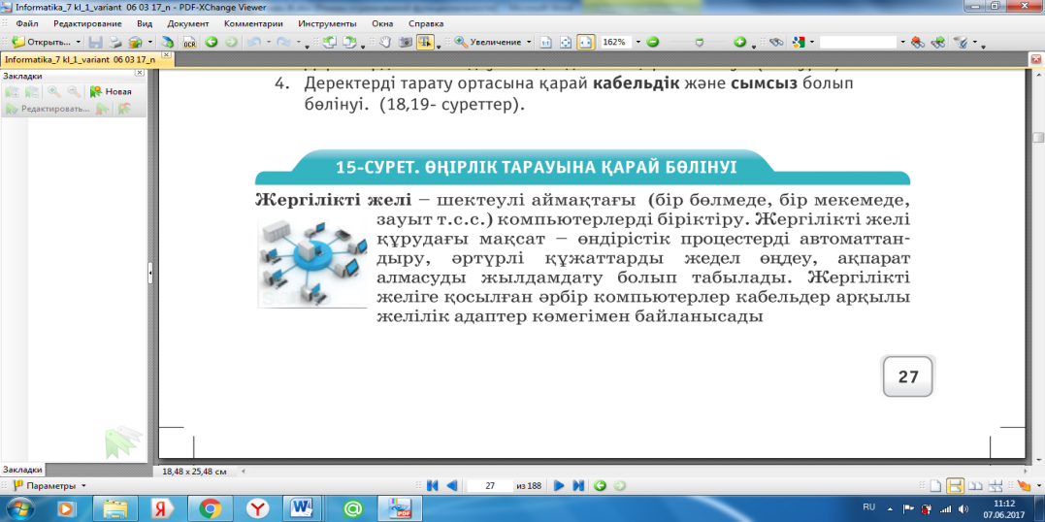Open the 162% zoom level dropdown

(x=637, y=42)
